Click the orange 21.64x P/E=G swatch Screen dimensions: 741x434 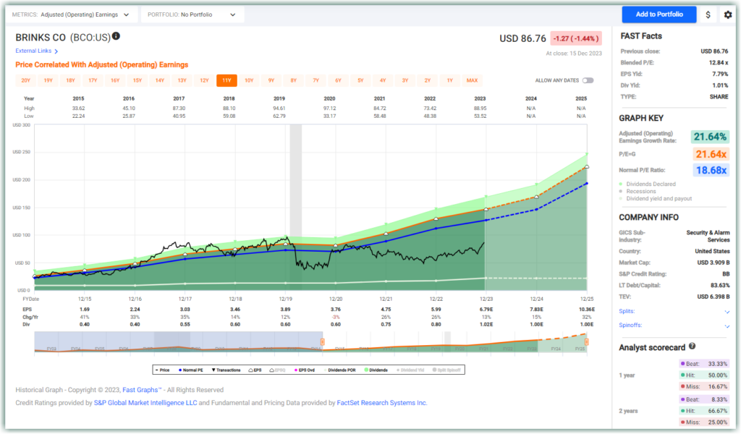711,154
